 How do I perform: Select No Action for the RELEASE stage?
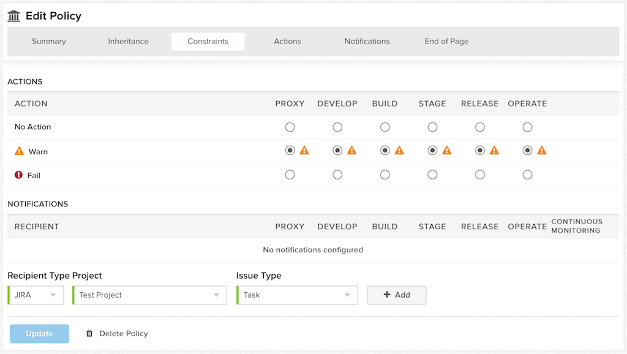tap(479, 127)
